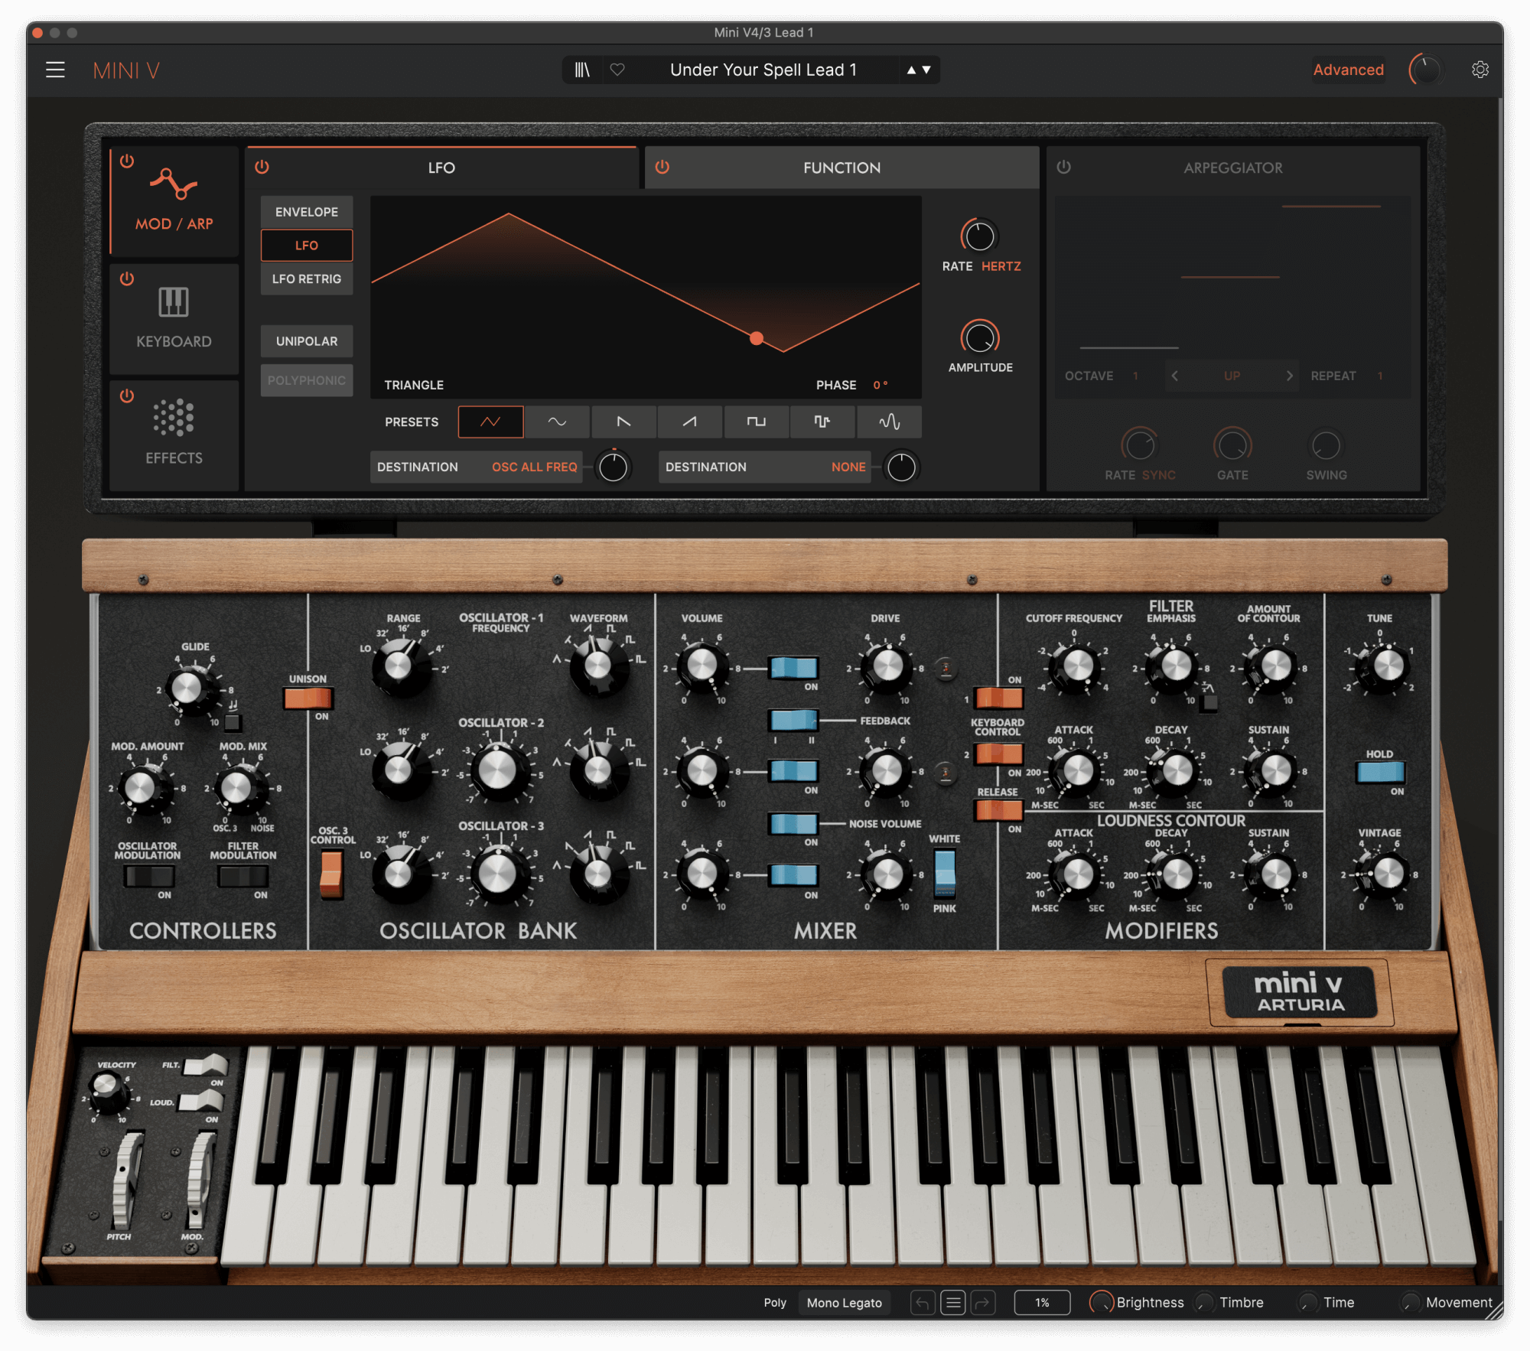Open the OSC ALL FREQ destination dropdown
Screen dimensions: 1530x1351
click(x=534, y=467)
